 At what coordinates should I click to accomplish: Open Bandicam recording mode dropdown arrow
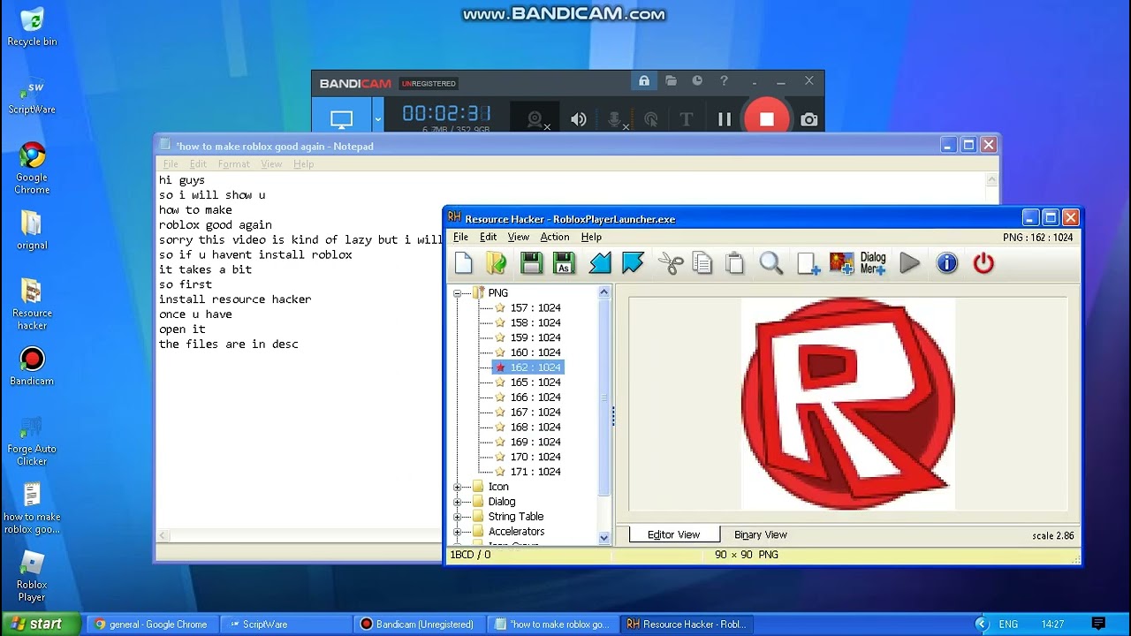coord(377,119)
